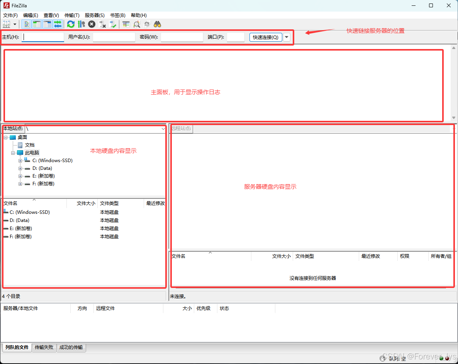The image size is (458, 364).
Task: Click the 4 个目录 status text
Action: 11,296
